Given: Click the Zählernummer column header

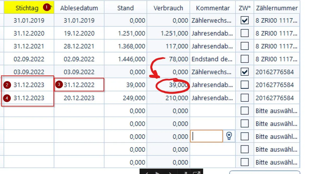Looking at the screenshot, I should (277, 8).
